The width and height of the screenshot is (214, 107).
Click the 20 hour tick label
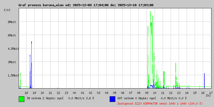[42, 93]
